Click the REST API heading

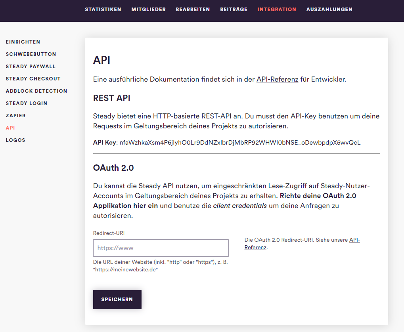click(x=111, y=98)
